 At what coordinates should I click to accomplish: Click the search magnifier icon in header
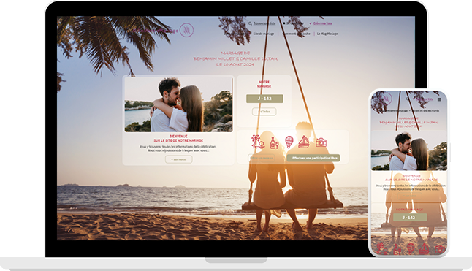(x=250, y=23)
